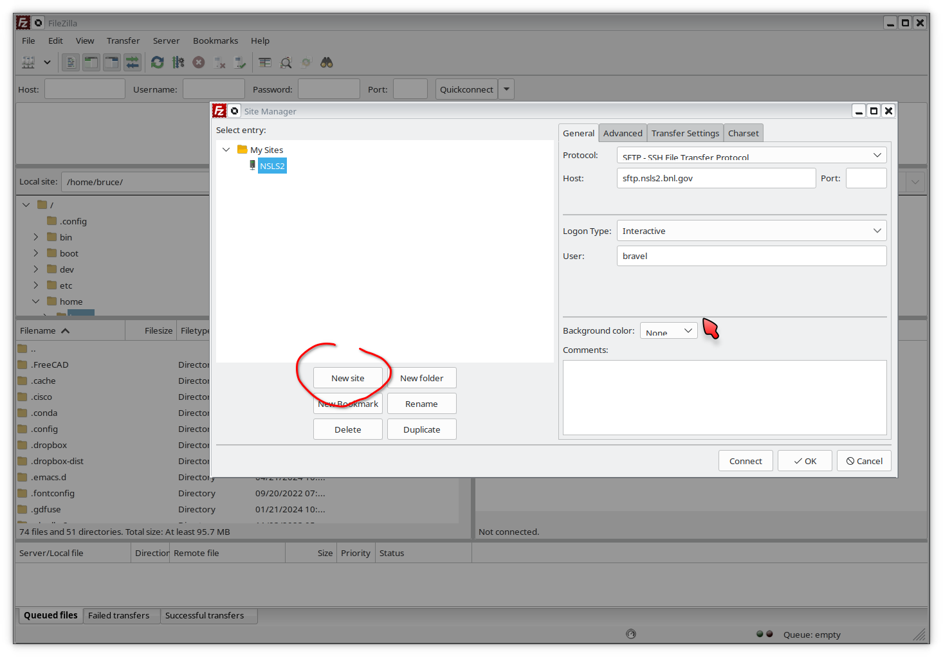Click the Comments text area
This screenshot has height=657, width=943.
[x=724, y=397]
